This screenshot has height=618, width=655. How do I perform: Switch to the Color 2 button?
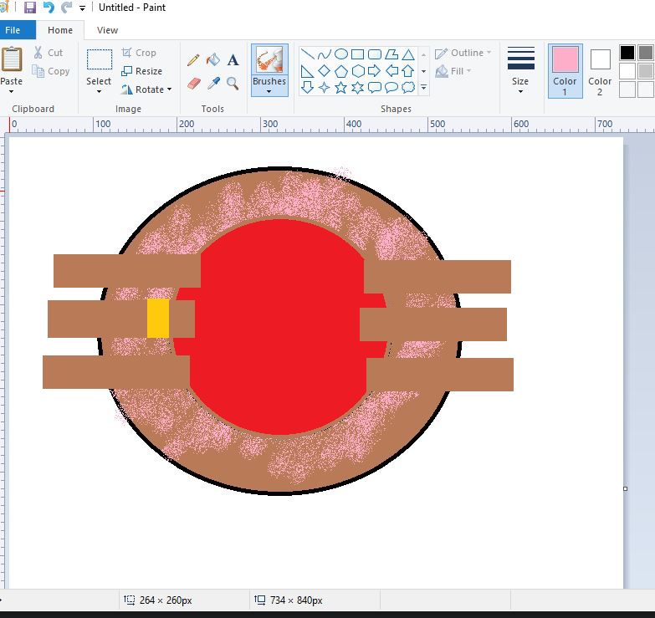pyautogui.click(x=600, y=69)
